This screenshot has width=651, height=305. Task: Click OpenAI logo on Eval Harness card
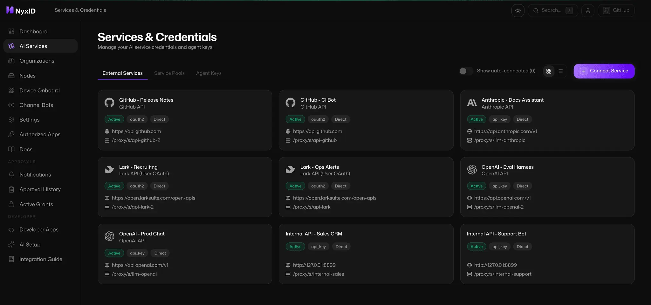pos(472,170)
